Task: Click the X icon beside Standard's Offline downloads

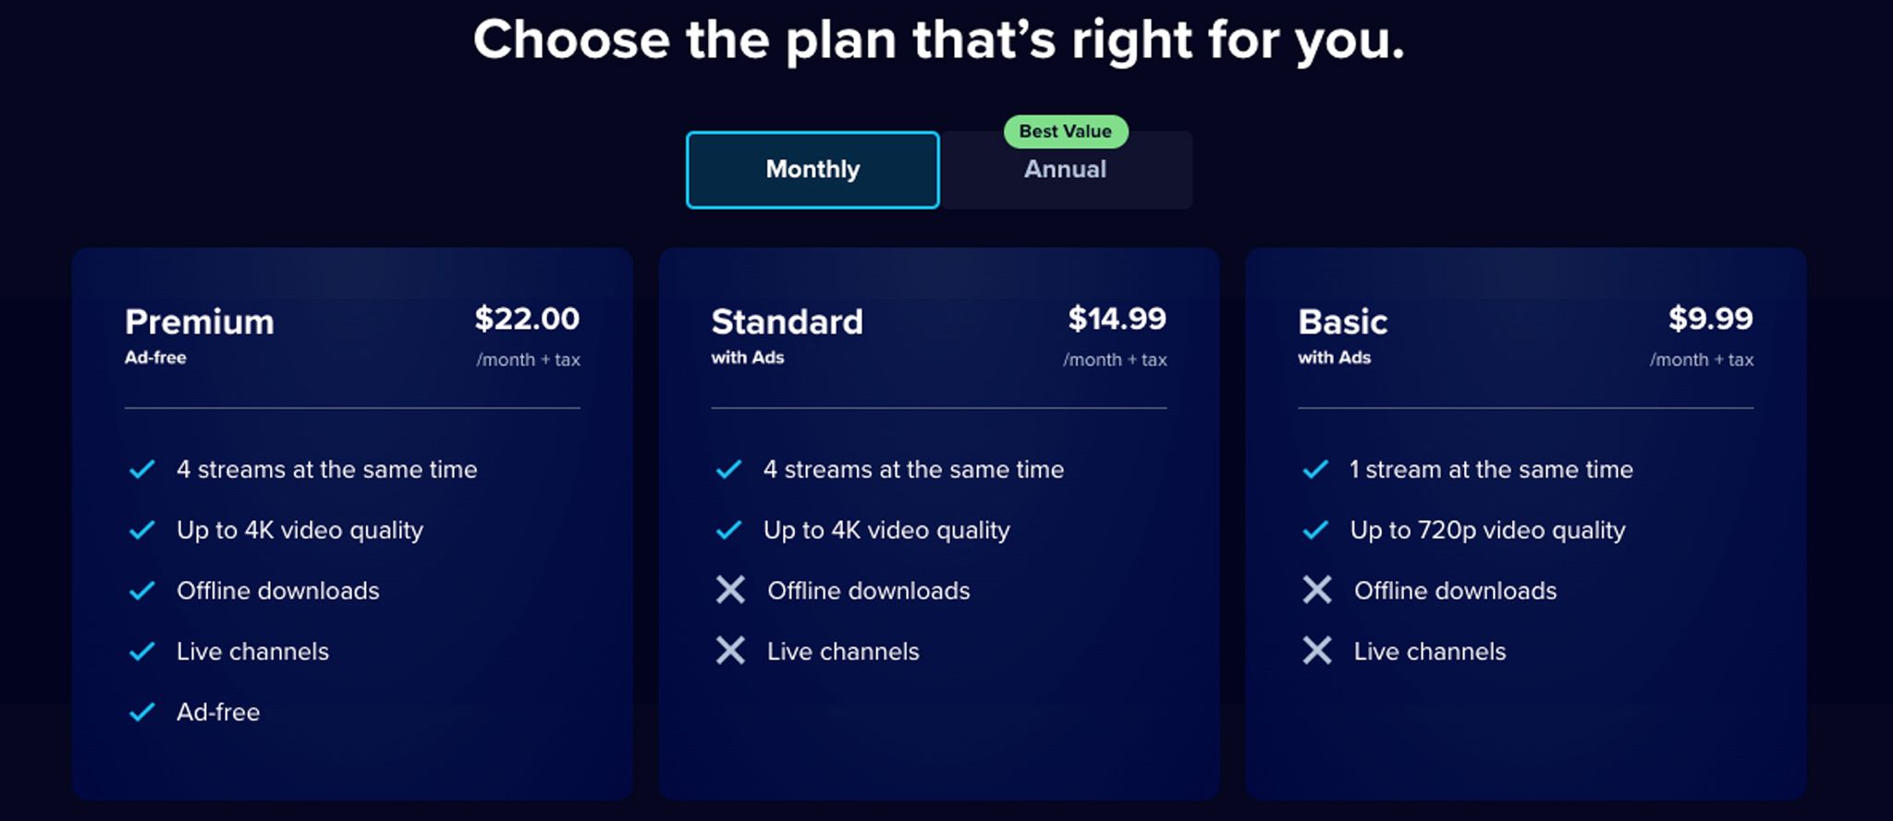Action: coord(730,590)
